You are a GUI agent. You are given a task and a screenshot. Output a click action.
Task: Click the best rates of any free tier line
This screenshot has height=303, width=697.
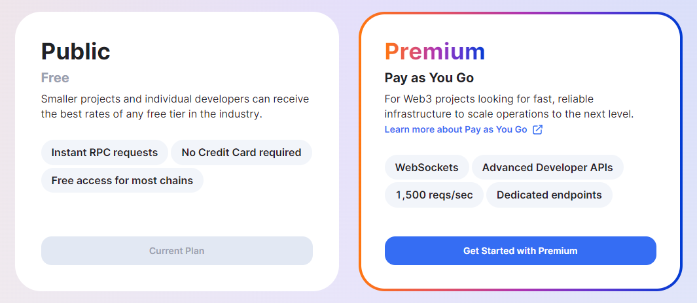pos(152,114)
